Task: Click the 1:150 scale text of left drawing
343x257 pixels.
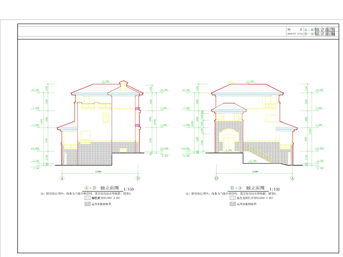Action: pos(130,189)
